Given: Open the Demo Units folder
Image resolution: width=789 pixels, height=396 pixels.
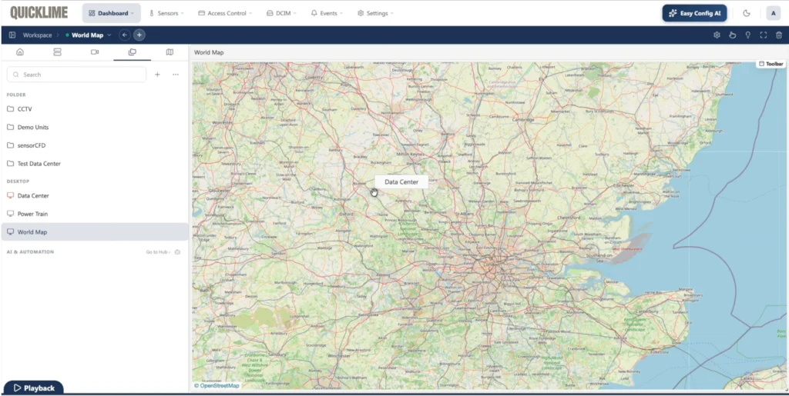Looking at the screenshot, I should [95, 127].
